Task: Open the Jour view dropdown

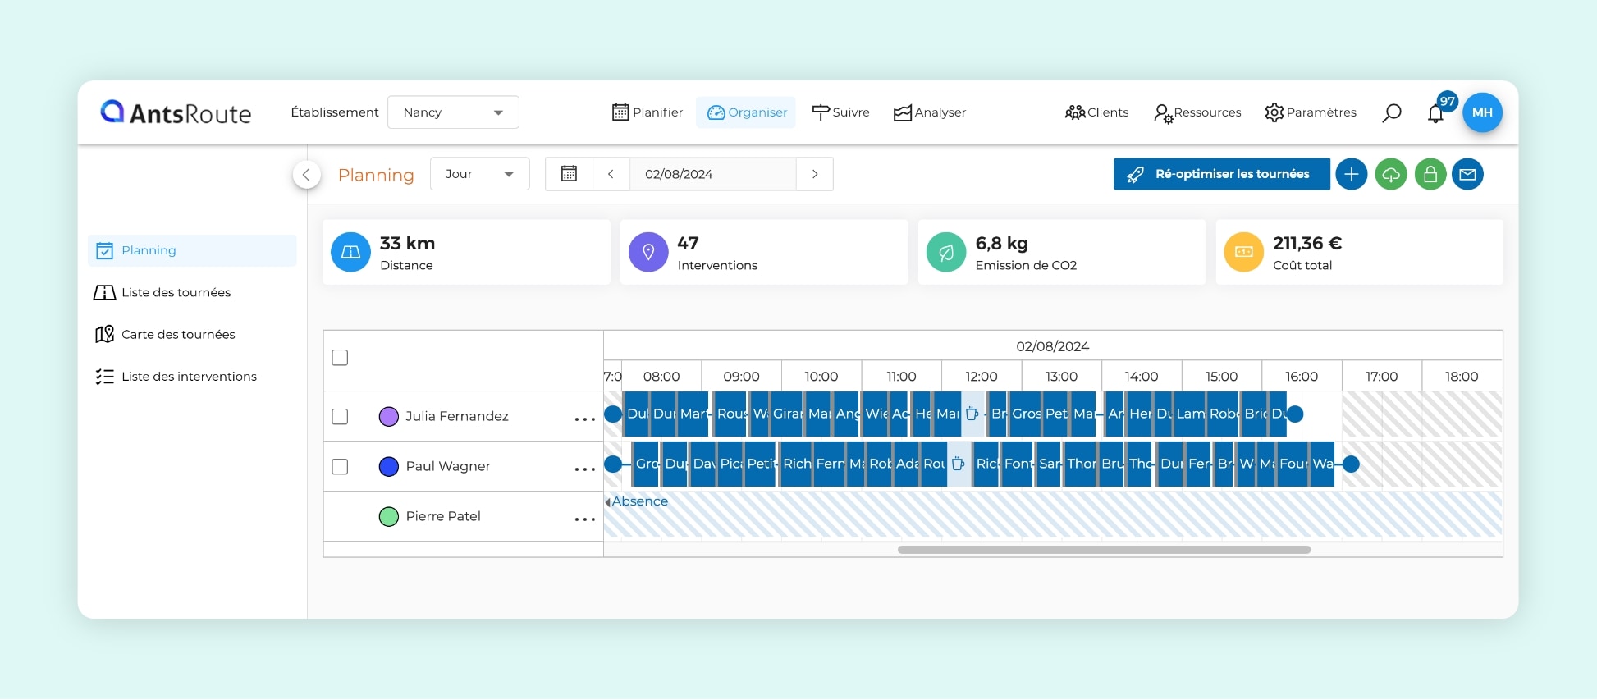Action: (479, 174)
